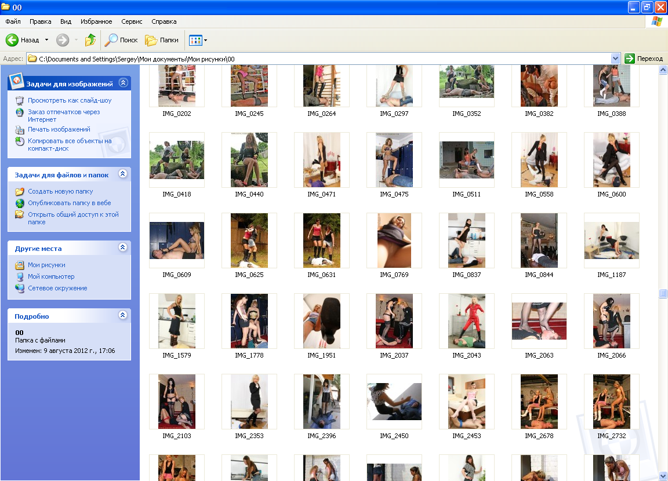This screenshot has height=481, width=668.
Task: Open the Правка menu
Action: [41, 21]
